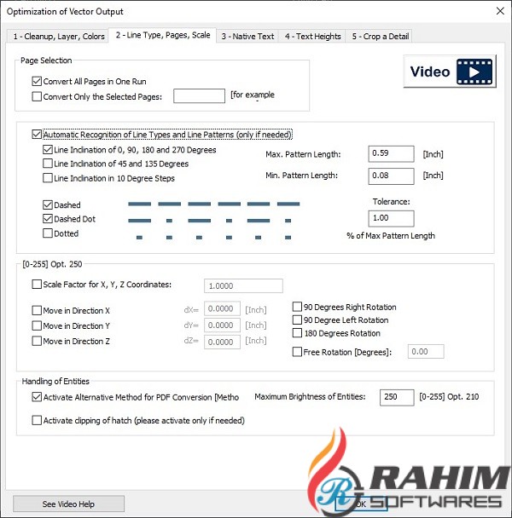Click the dX offset field
This screenshot has width=512, height=518.
click(x=222, y=309)
